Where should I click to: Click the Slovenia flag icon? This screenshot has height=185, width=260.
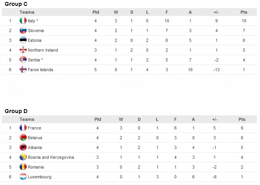point(23,30)
